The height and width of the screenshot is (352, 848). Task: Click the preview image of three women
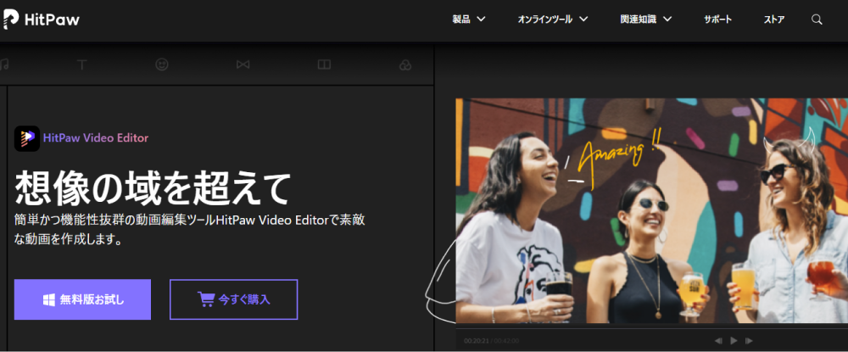click(651, 211)
